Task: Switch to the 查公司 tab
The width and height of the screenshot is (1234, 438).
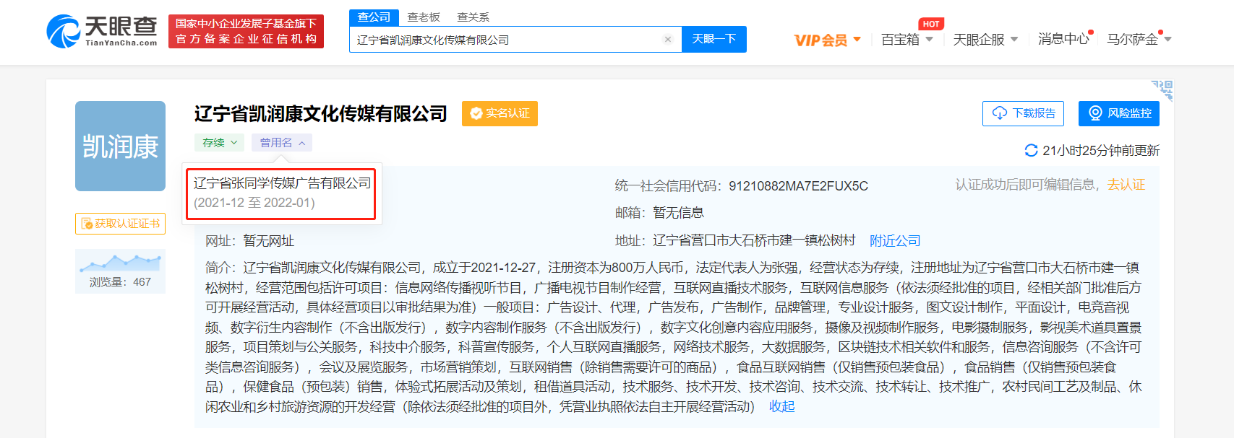Action: [x=374, y=17]
